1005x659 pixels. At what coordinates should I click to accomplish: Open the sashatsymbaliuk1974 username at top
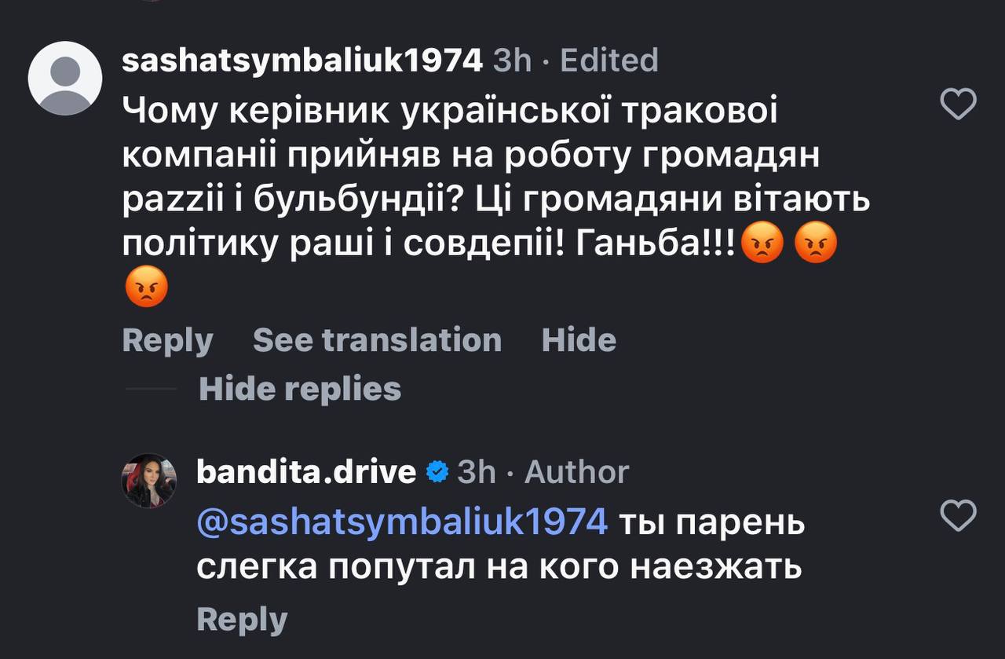[302, 60]
